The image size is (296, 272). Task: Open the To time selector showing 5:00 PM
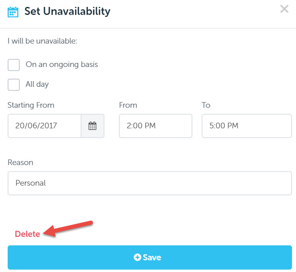coord(247,126)
